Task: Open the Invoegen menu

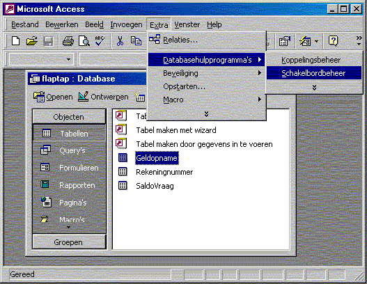Action: (126, 24)
